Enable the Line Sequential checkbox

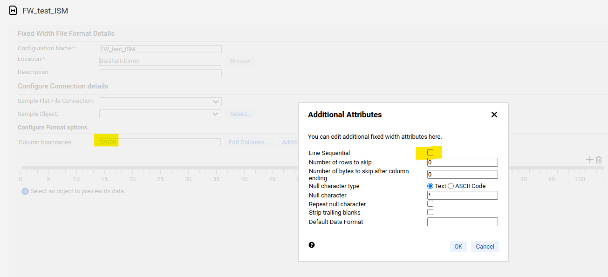click(x=430, y=153)
